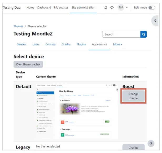The height and width of the screenshot is (153, 162).
Task: Open the notifications bell icon
Action: (x=106, y=8)
